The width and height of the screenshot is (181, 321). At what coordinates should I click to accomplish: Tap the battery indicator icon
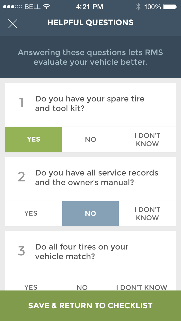point(170,7)
